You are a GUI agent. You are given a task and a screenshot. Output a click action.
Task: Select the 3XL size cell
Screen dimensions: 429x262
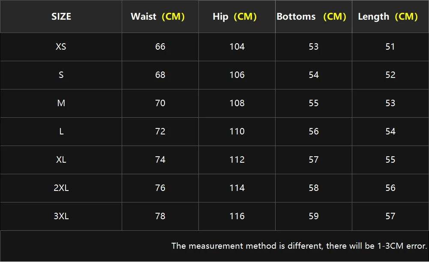[x=61, y=216]
